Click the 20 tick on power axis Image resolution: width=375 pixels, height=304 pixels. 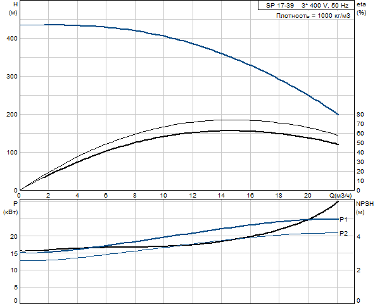pos(14,236)
